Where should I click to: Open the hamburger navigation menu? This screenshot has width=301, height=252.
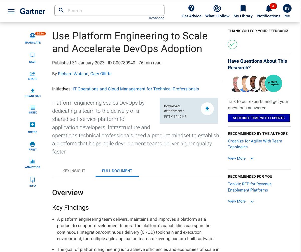click(11, 11)
